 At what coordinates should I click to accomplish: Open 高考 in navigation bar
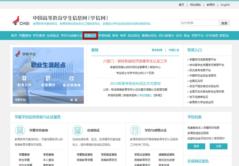point(115,36)
